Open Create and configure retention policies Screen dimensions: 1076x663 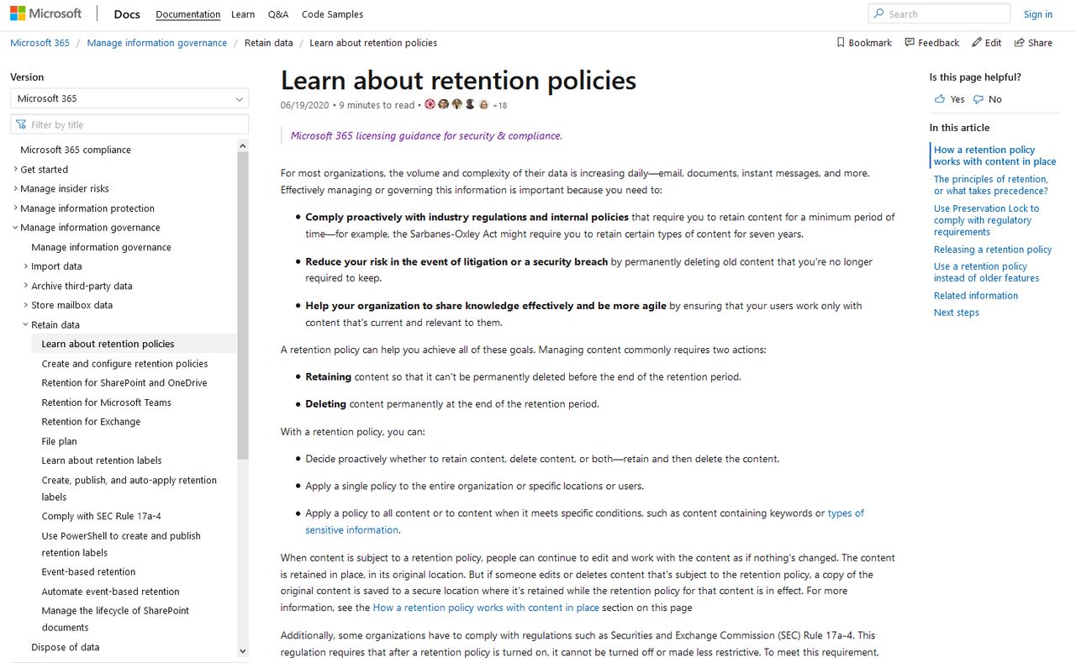click(124, 364)
